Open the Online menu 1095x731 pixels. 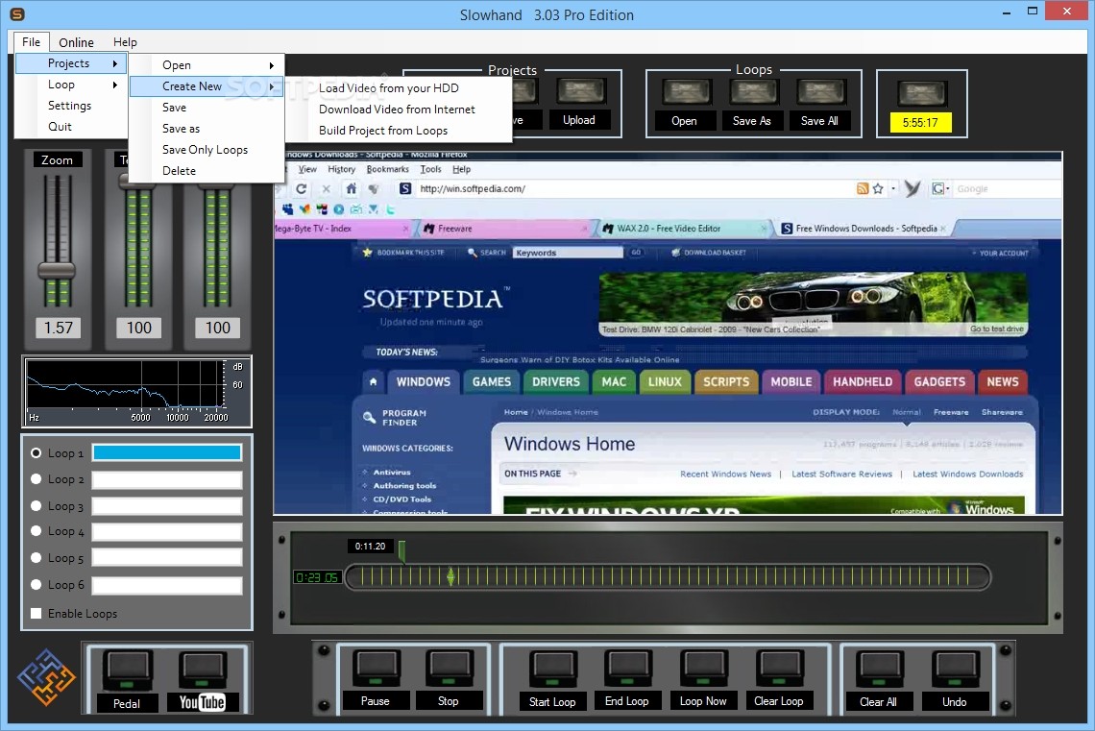pos(76,42)
